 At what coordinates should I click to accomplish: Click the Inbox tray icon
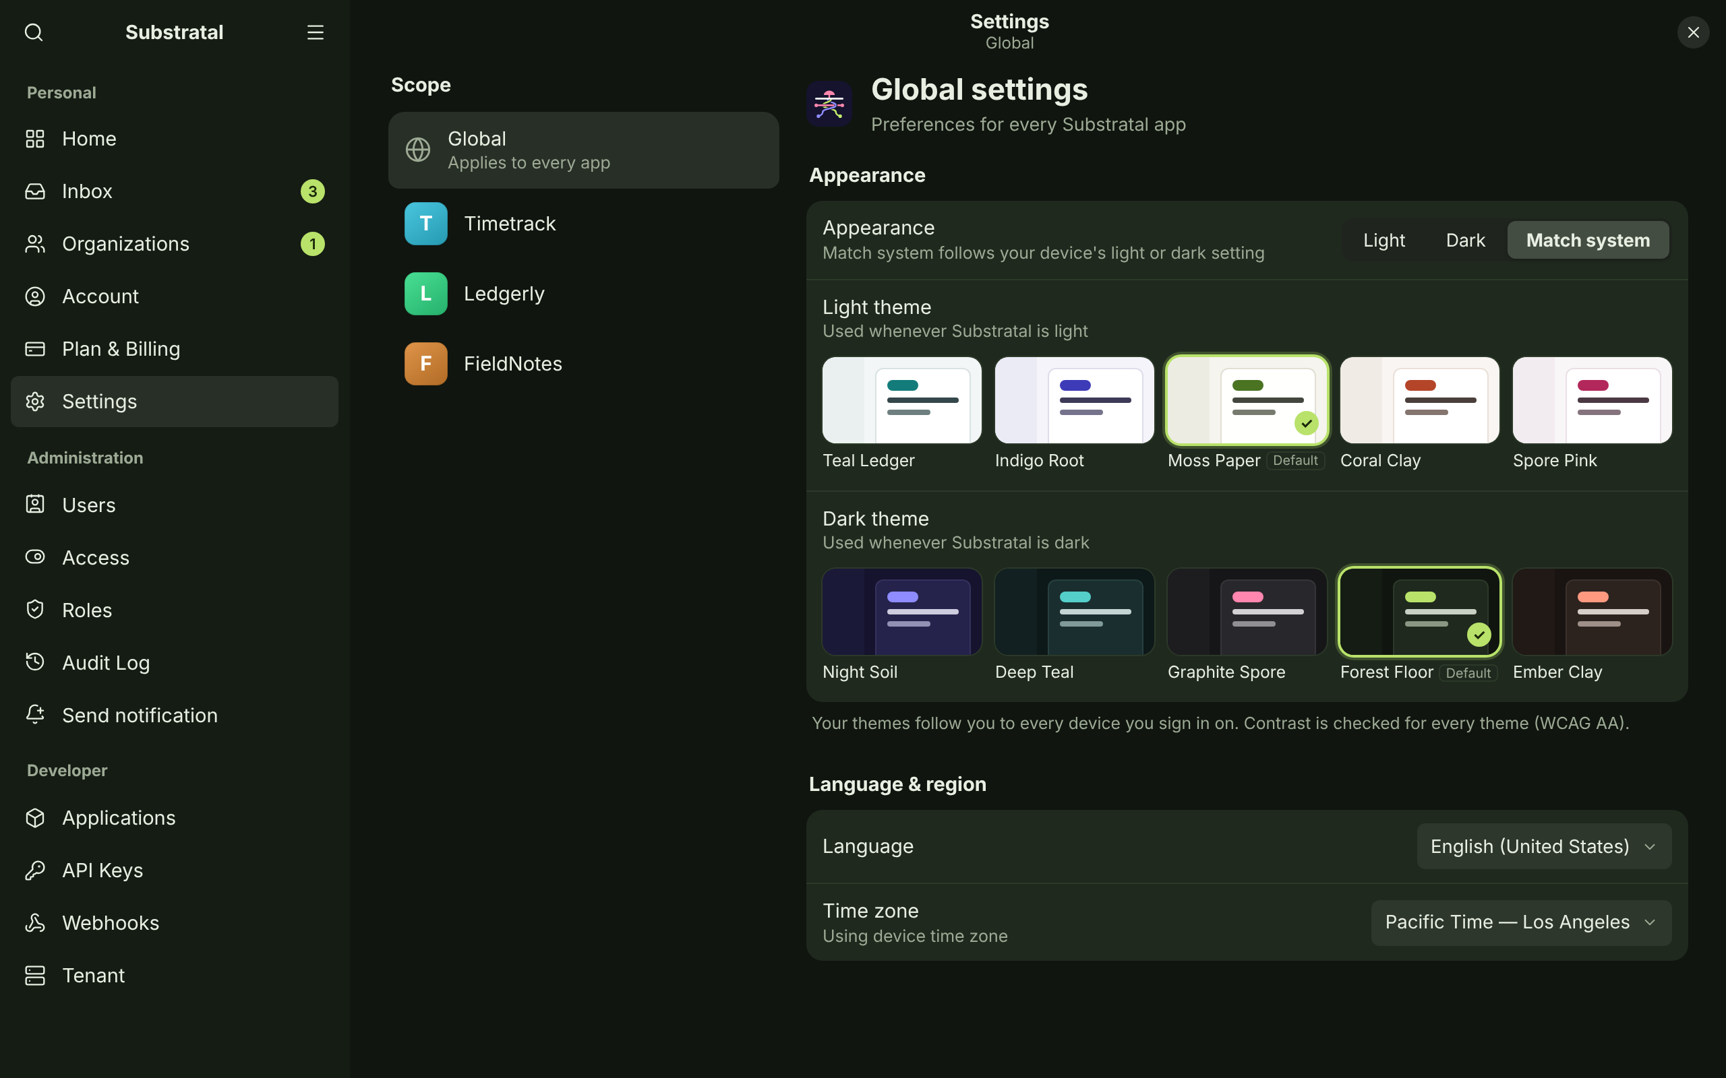(35, 191)
